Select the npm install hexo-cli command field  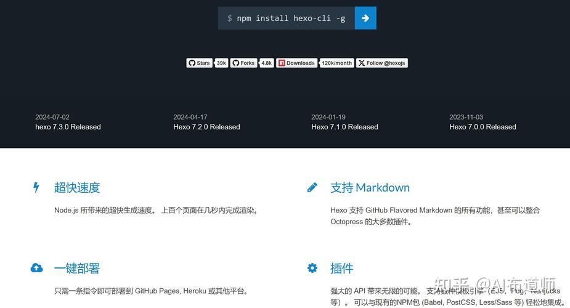click(287, 18)
